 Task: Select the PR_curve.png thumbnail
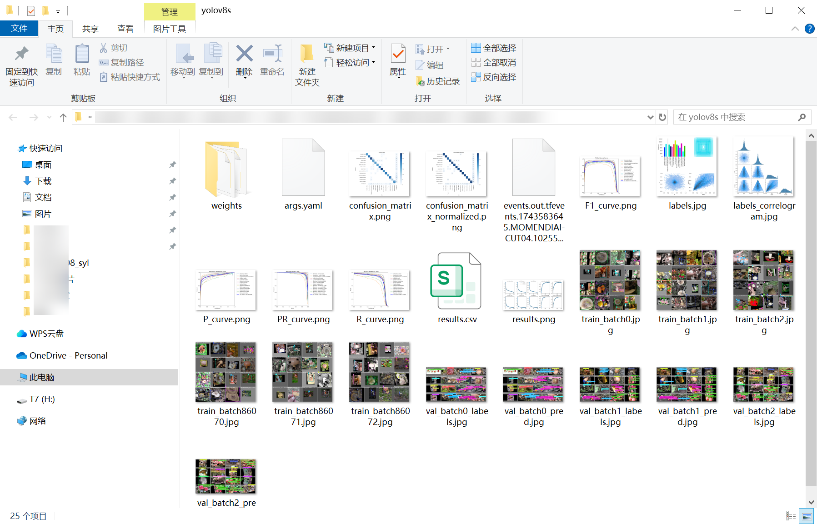pos(303,290)
